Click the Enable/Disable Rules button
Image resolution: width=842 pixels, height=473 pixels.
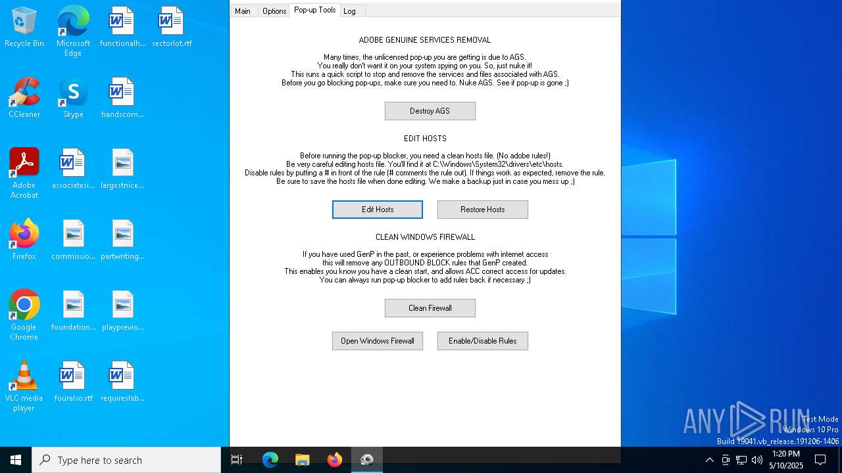pos(483,341)
